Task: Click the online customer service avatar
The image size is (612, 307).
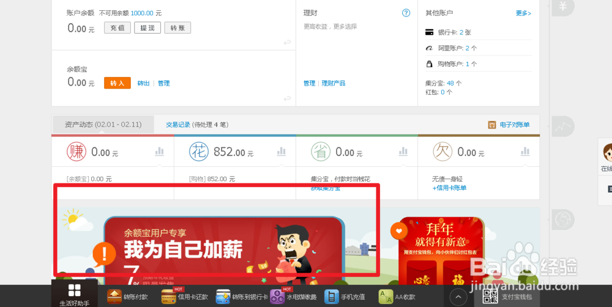Action: (x=608, y=152)
